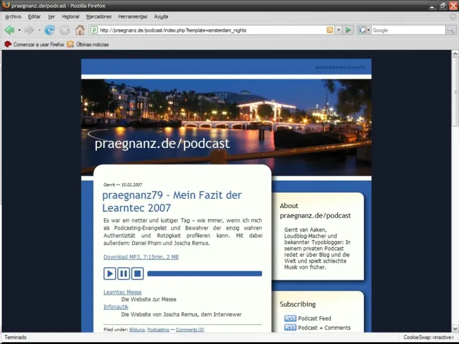Click the Forward navigation arrow

[x=29, y=30]
